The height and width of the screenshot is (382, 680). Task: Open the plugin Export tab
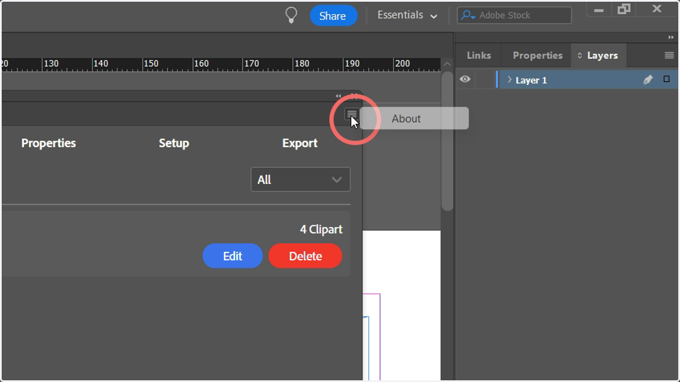(x=300, y=143)
